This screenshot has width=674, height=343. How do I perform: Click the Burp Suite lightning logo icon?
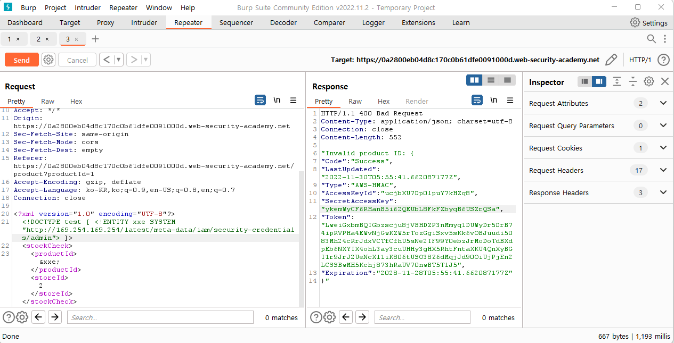tap(7, 7)
